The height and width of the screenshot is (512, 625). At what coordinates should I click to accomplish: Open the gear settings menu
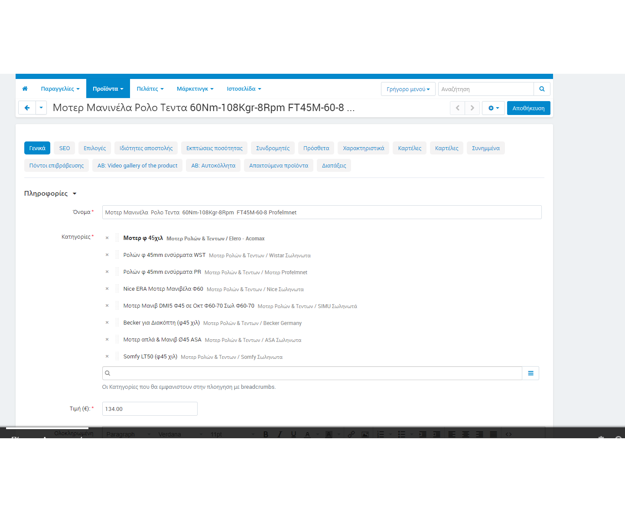pos(493,108)
